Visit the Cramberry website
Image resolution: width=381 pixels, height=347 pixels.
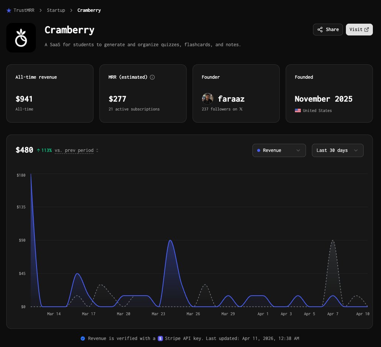coord(359,30)
